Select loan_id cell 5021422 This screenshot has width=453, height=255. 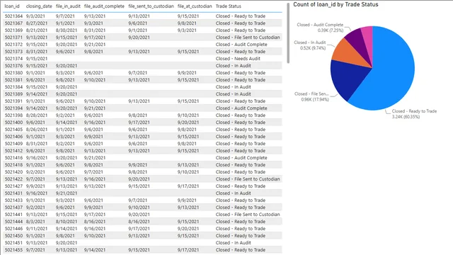pos(13,179)
